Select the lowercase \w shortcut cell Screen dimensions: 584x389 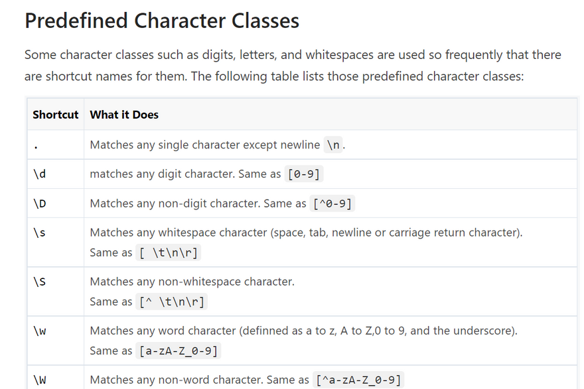coord(40,331)
